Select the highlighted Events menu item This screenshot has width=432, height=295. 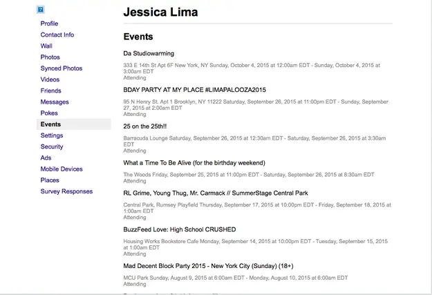(x=50, y=124)
